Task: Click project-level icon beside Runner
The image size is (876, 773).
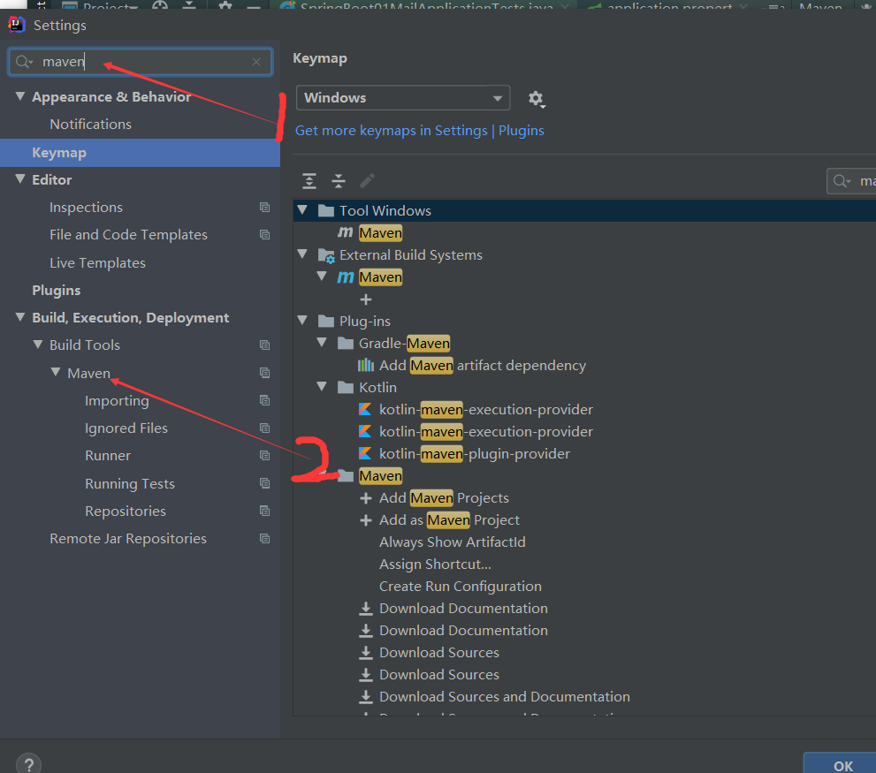Action: [x=265, y=456]
